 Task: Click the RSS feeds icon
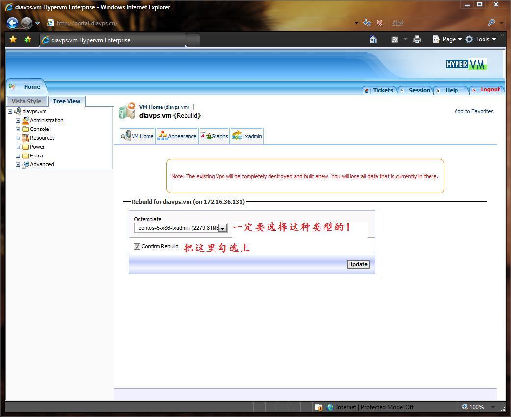tap(395, 40)
